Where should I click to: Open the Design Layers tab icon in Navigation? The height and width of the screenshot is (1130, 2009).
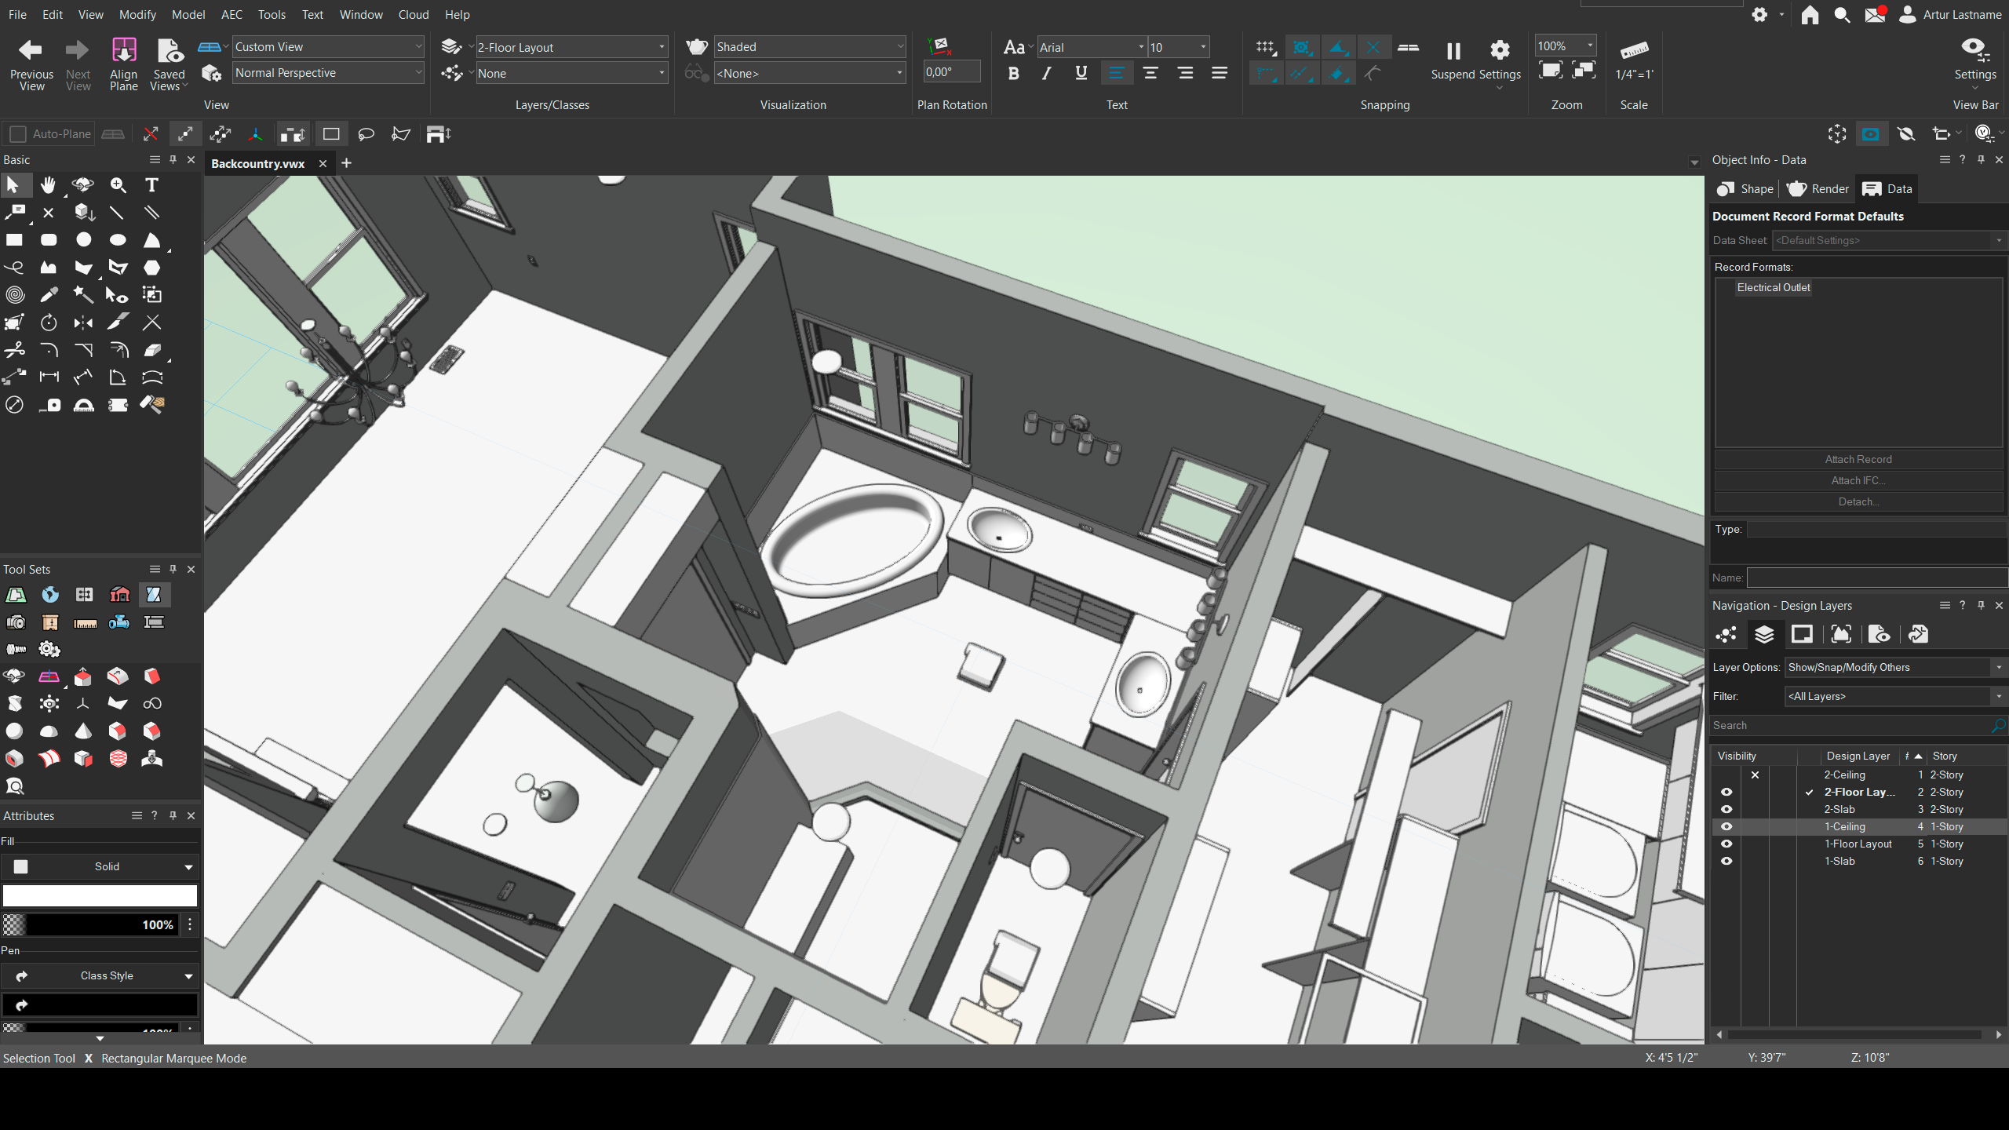pyautogui.click(x=1764, y=634)
